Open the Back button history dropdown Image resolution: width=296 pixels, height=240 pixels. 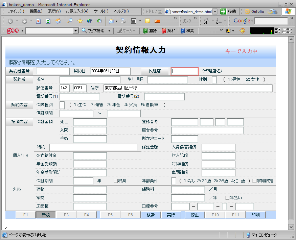pyautogui.click(x=17, y=21)
